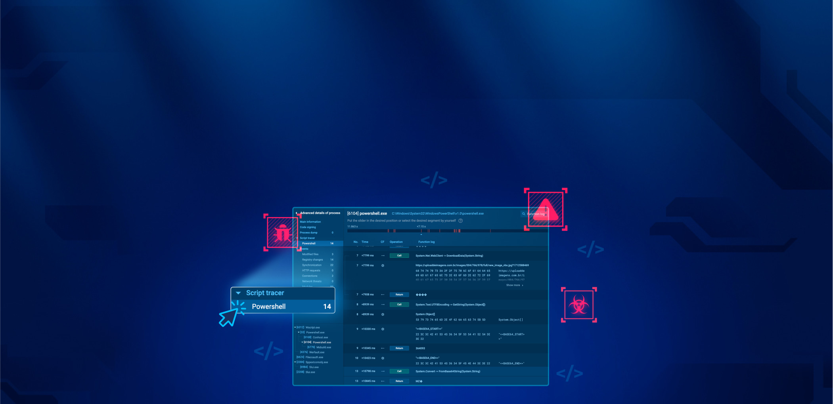Image resolution: width=833 pixels, height=404 pixels.
Task: Click the magnifier icon in the Function log search box
Action: coord(524,214)
